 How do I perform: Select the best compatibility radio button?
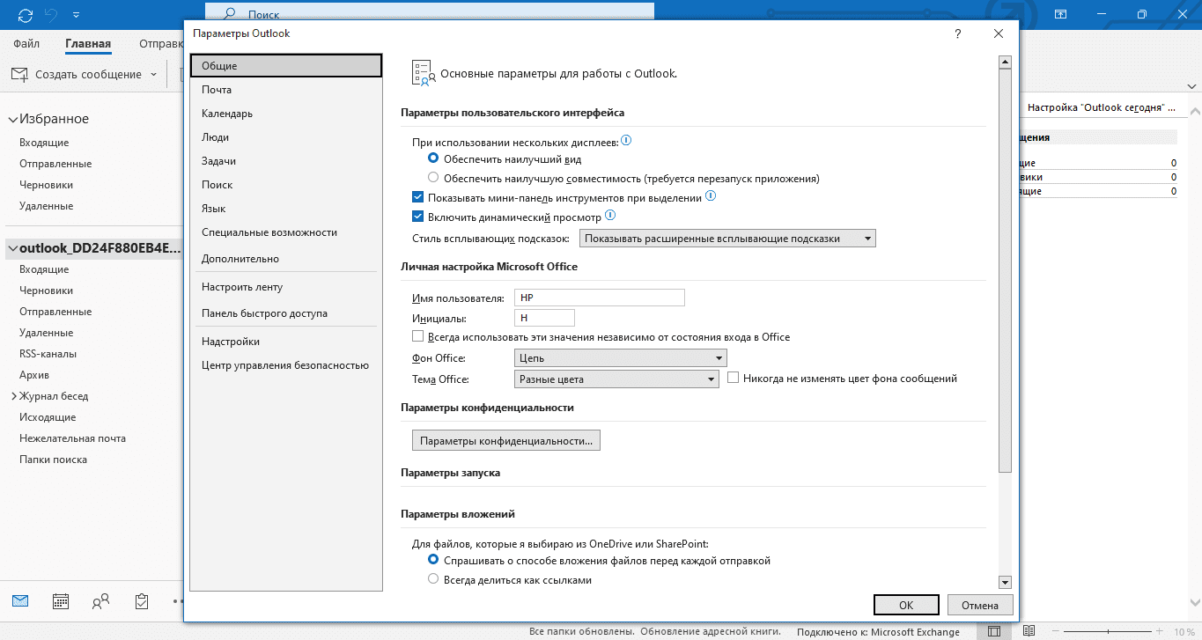point(433,178)
